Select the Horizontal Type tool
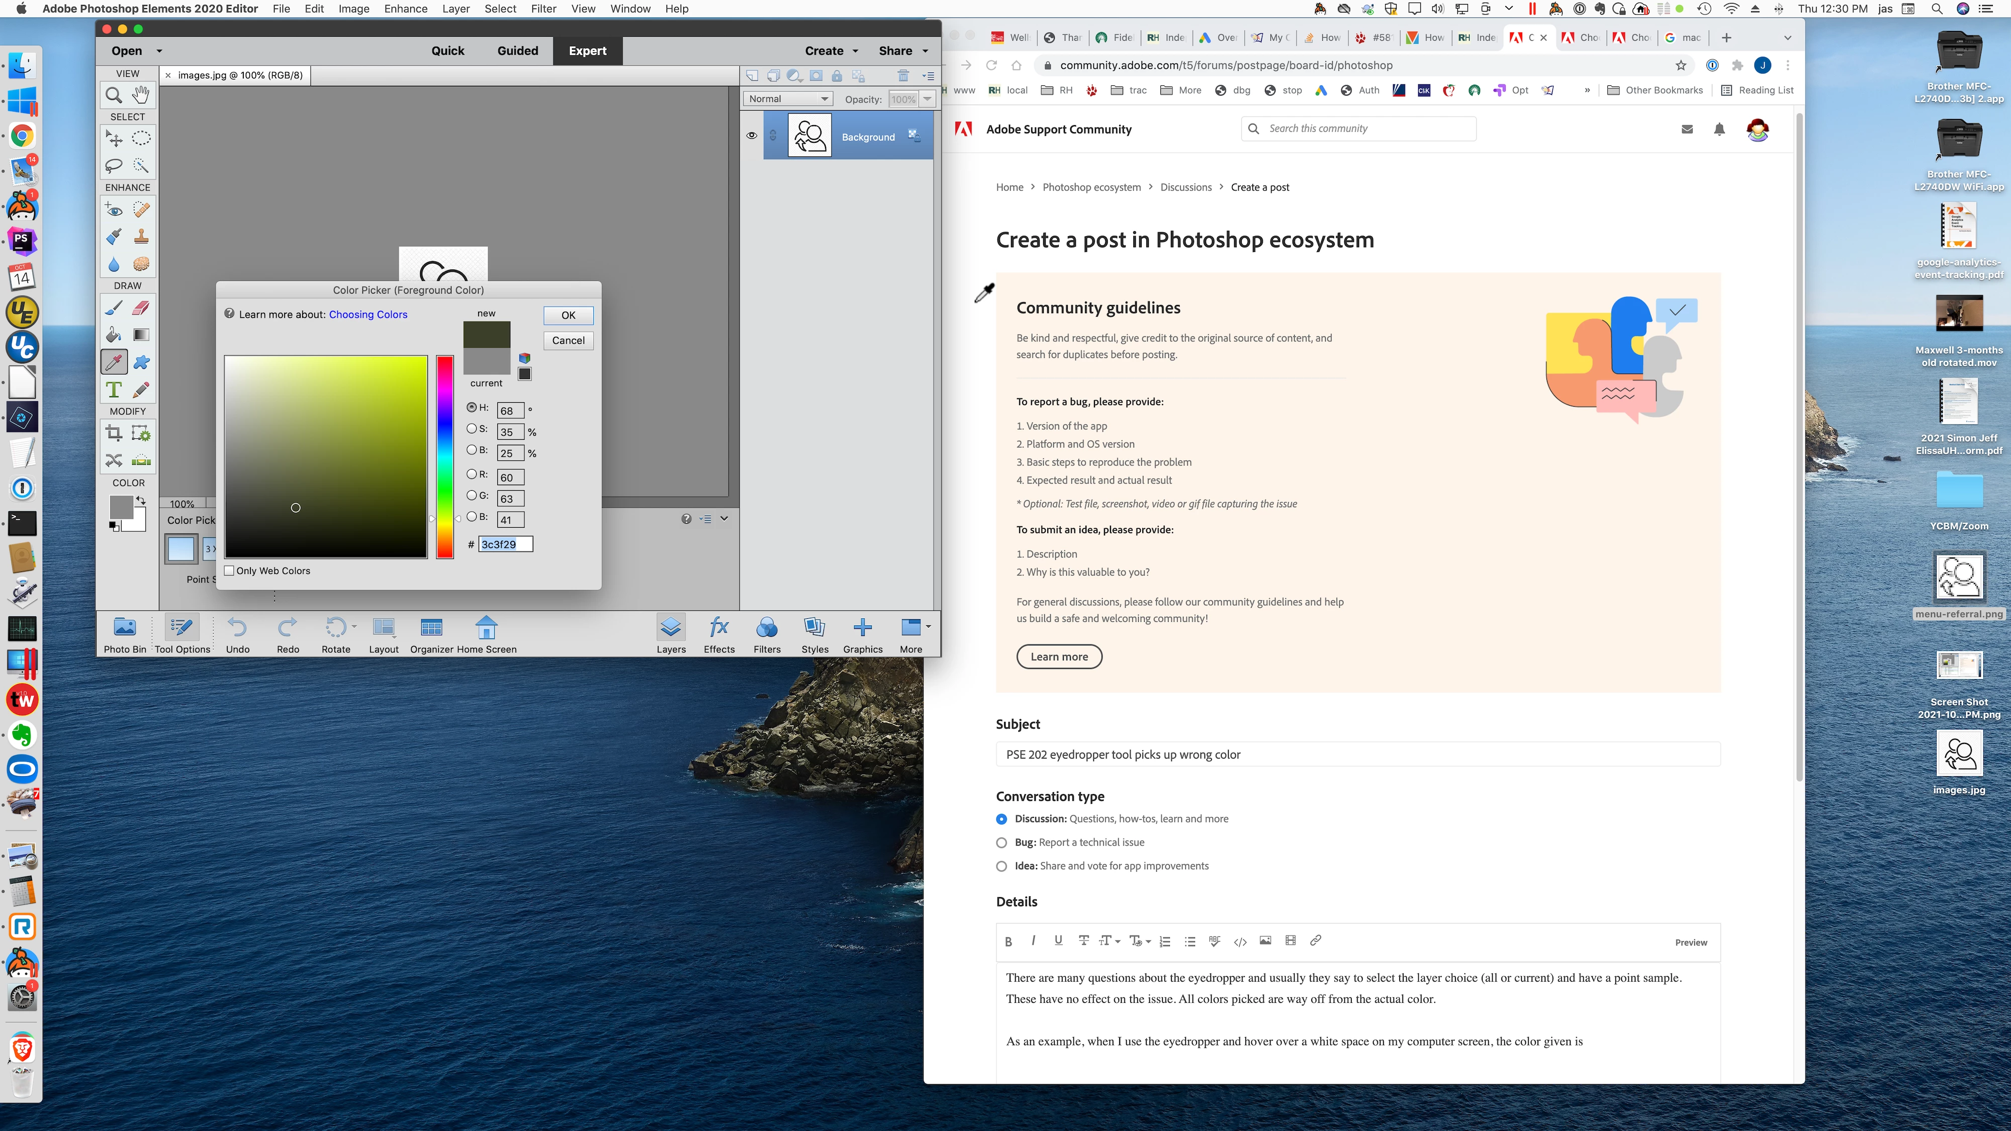The height and width of the screenshot is (1131, 2011). tap(114, 390)
